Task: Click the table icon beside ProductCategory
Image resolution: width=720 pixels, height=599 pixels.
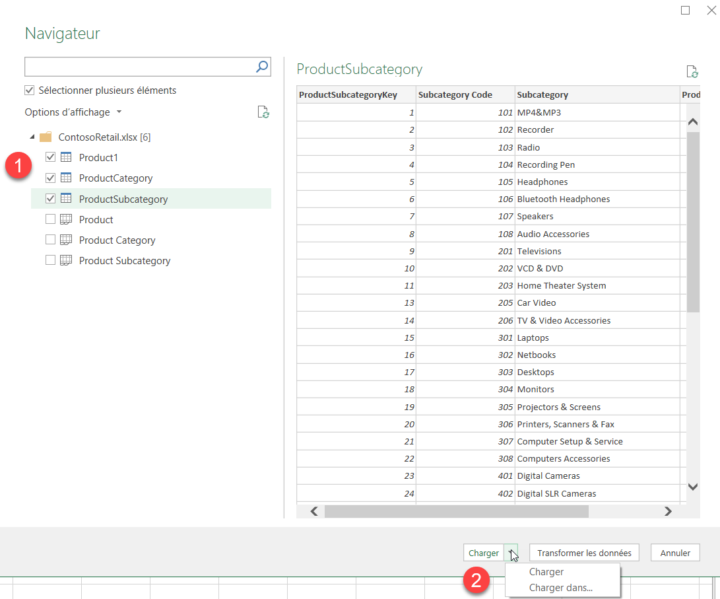Action: (x=66, y=178)
